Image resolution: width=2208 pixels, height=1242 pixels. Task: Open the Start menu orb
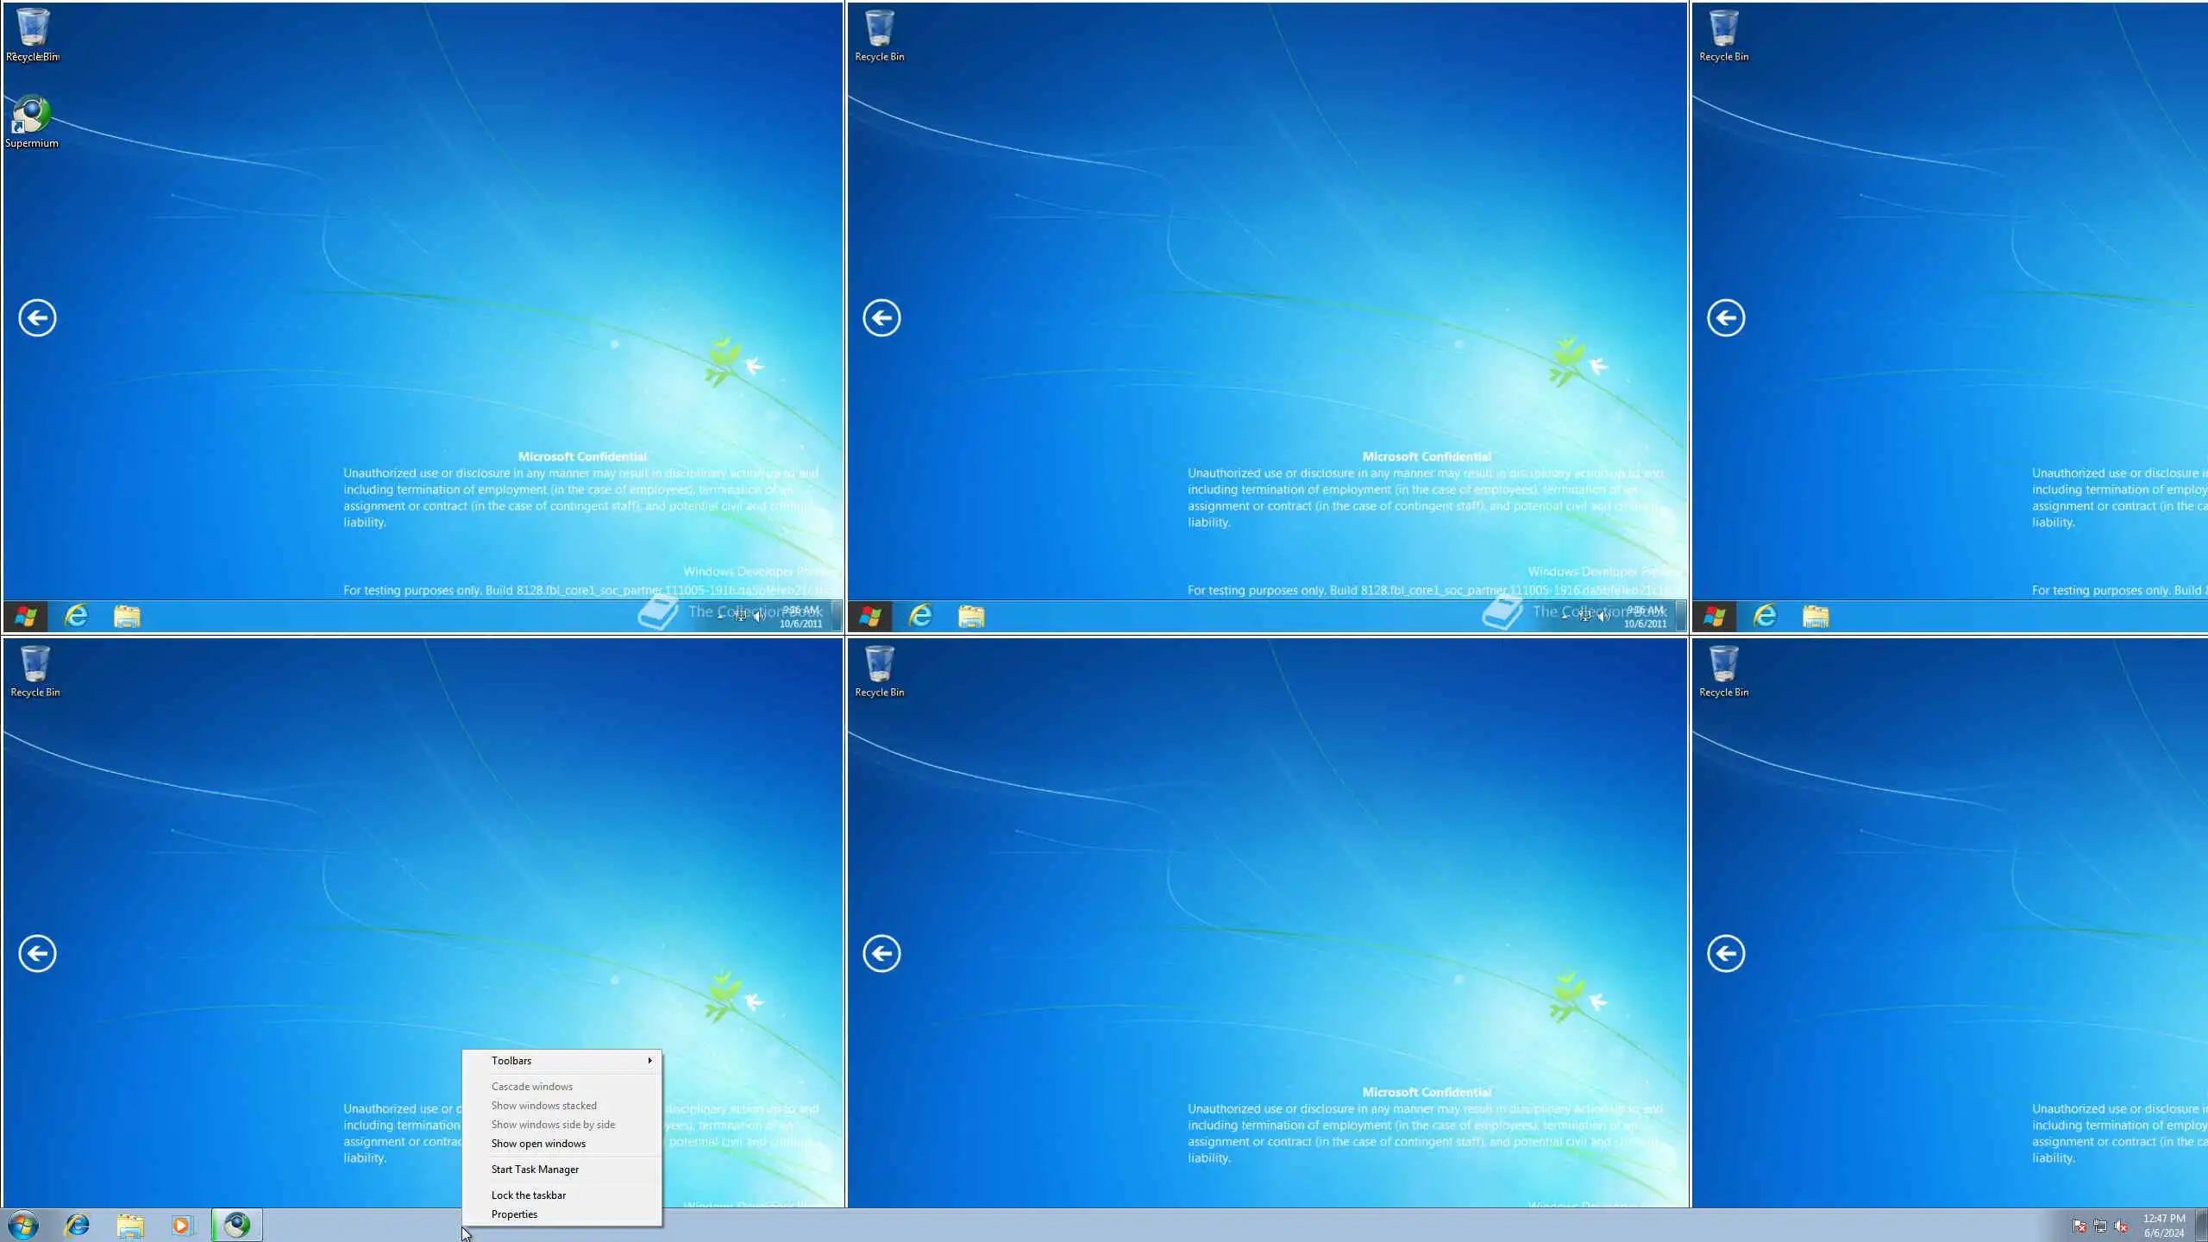[23, 1225]
